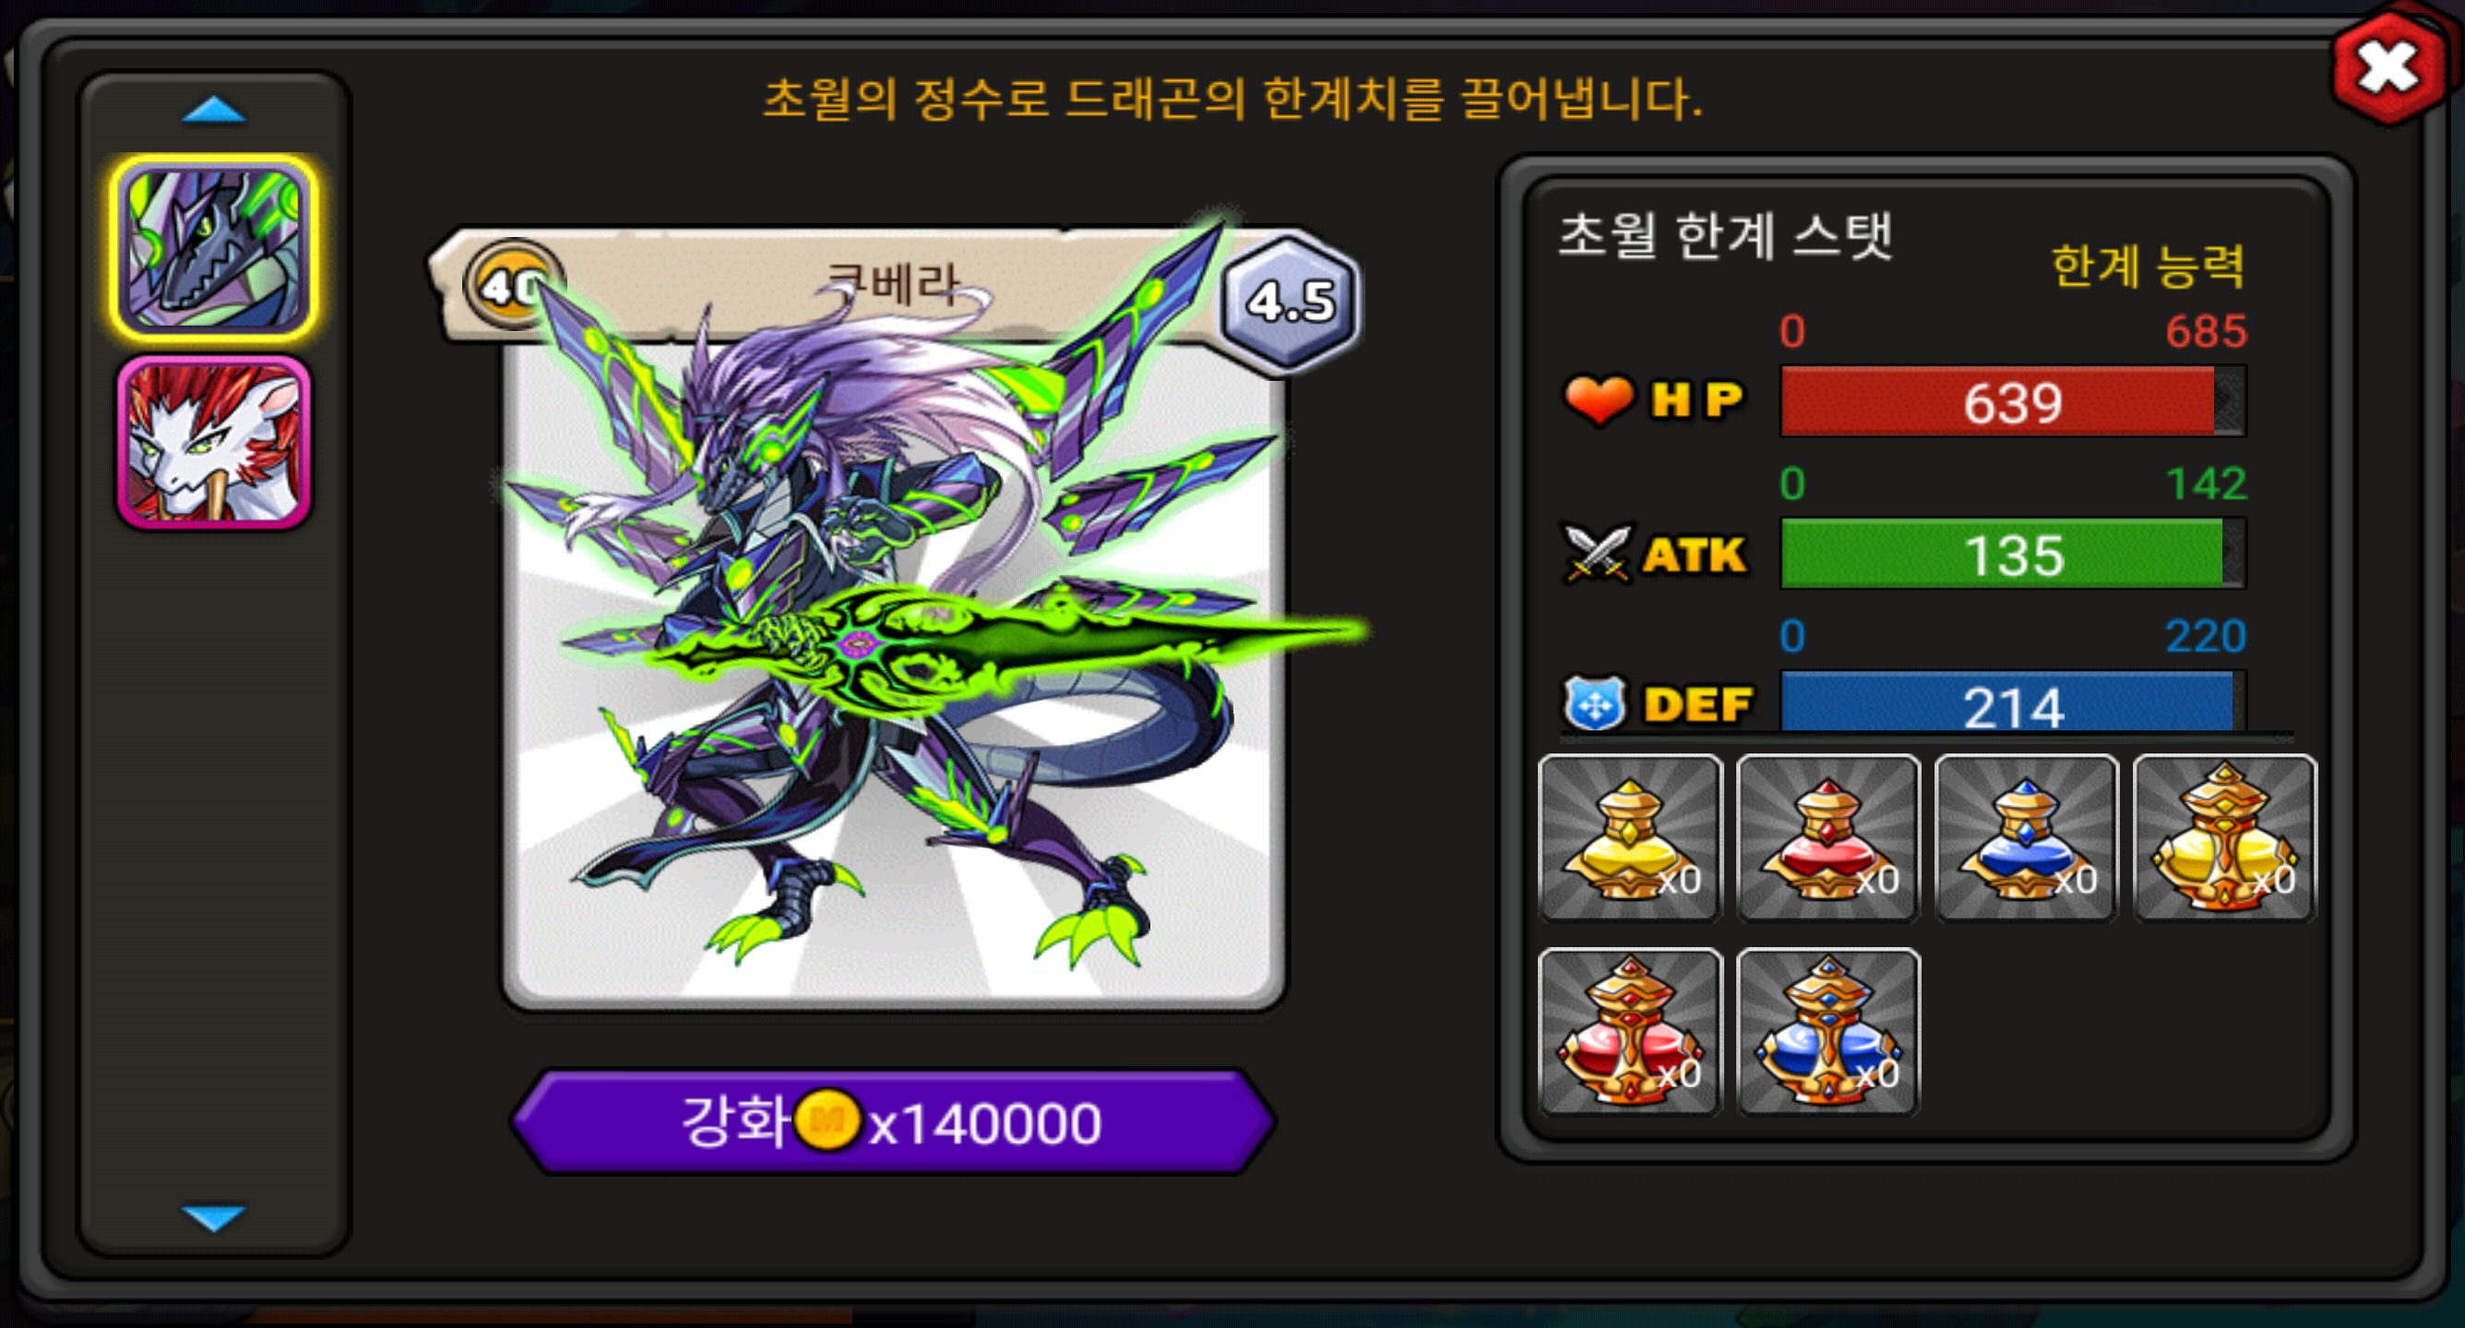This screenshot has height=1328, width=2465.
Task: Select the small yellow essence potion
Action: 1629,837
